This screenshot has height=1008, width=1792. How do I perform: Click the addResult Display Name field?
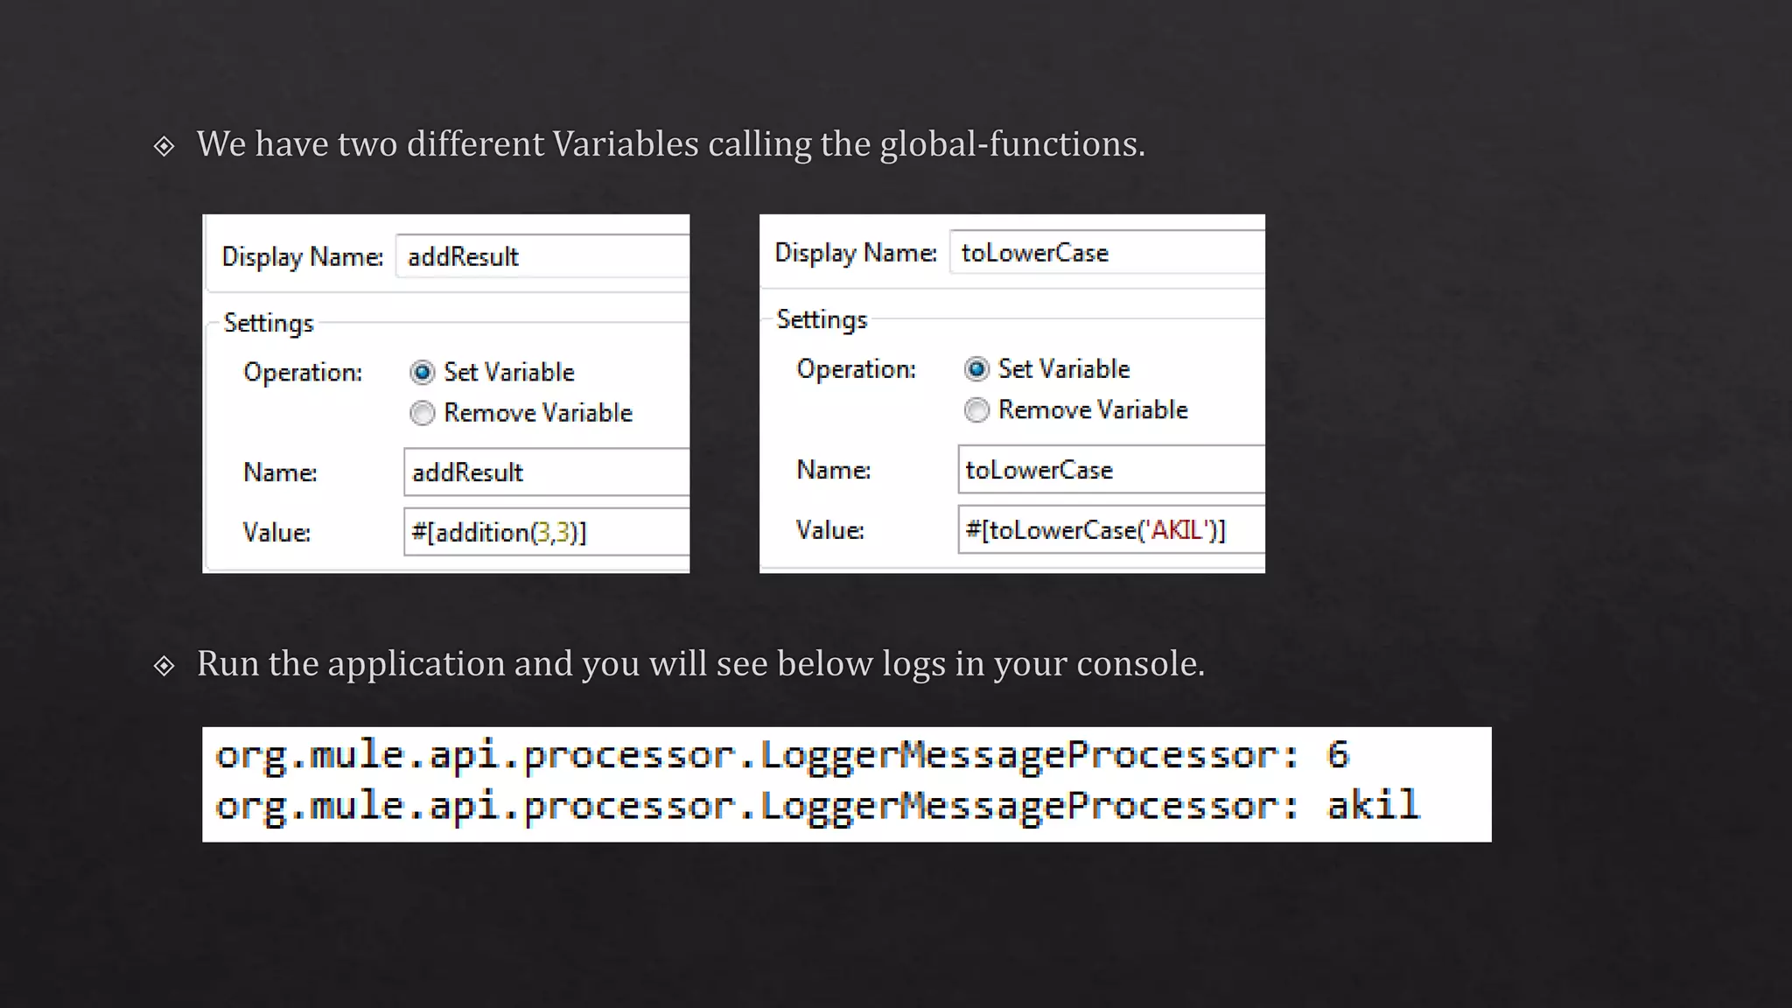click(542, 256)
